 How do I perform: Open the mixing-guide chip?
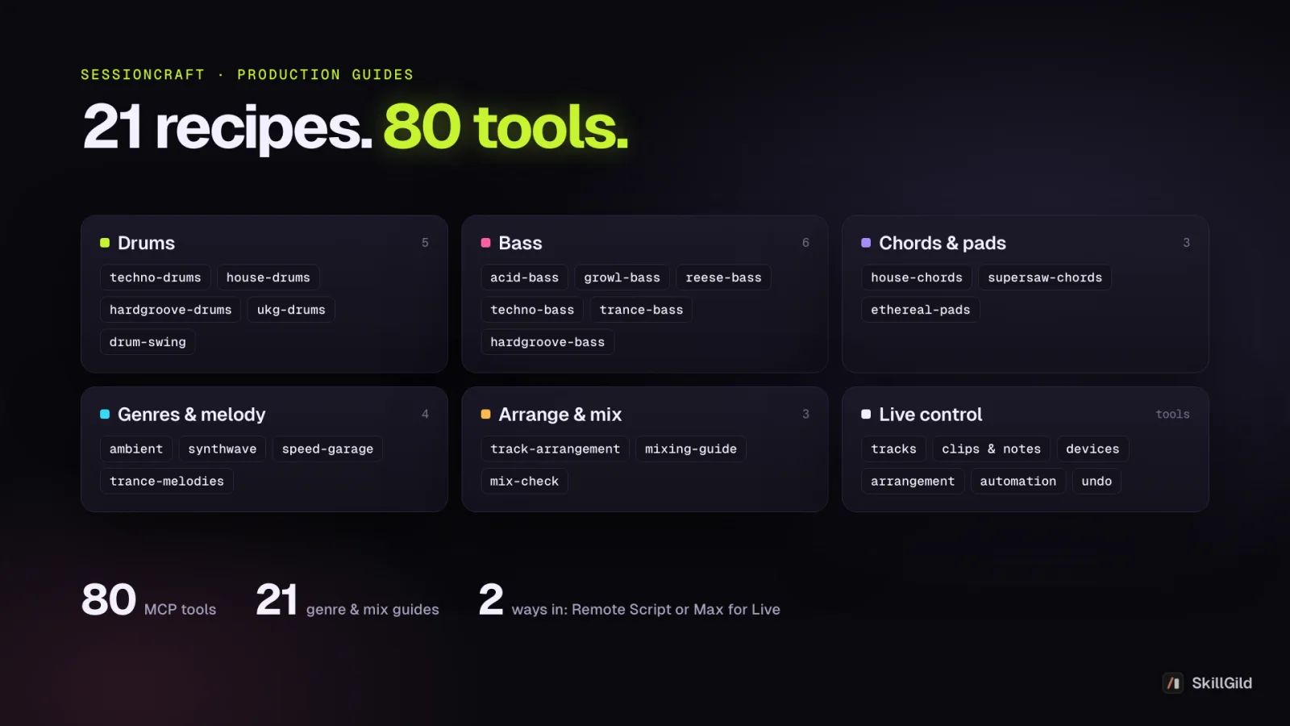691,449
